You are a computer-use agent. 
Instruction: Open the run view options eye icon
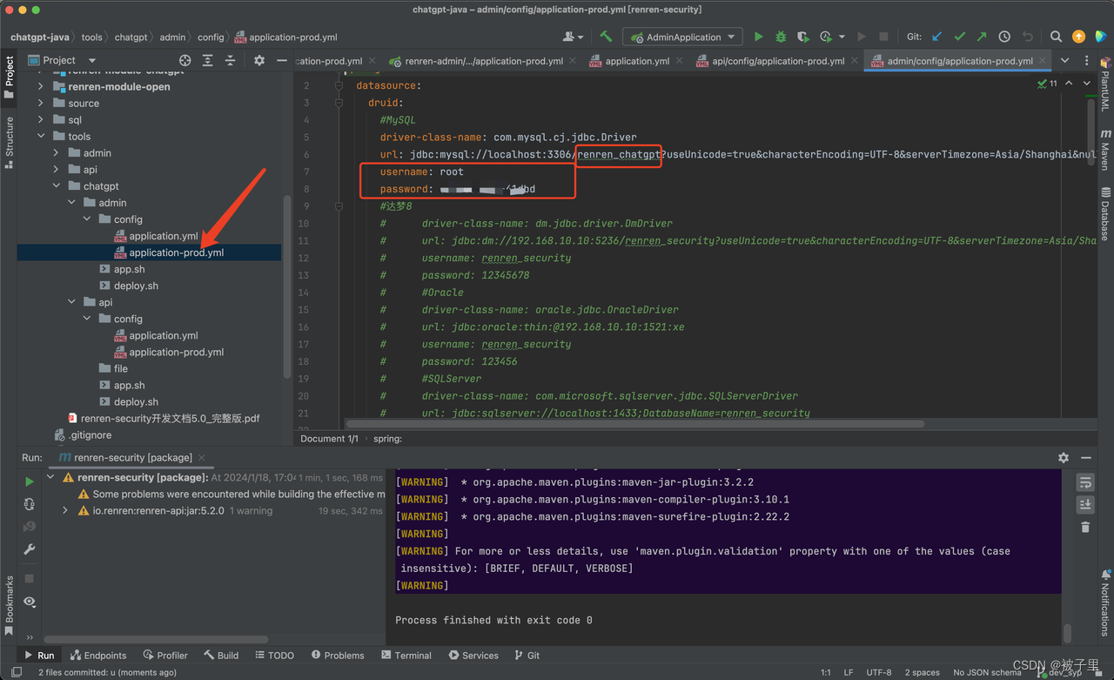(x=30, y=602)
